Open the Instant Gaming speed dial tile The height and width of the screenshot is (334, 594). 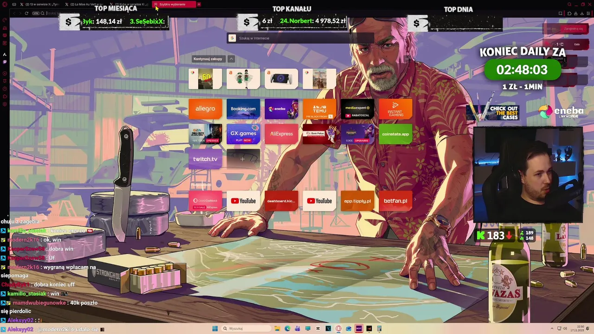tap(395, 109)
